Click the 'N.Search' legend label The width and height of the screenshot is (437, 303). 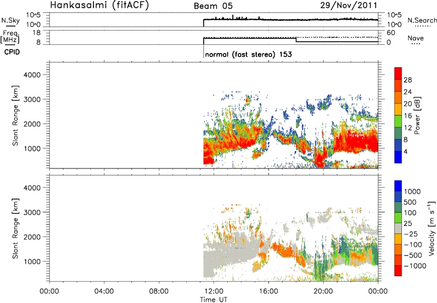(422, 20)
